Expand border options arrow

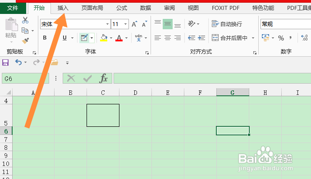[91, 38]
